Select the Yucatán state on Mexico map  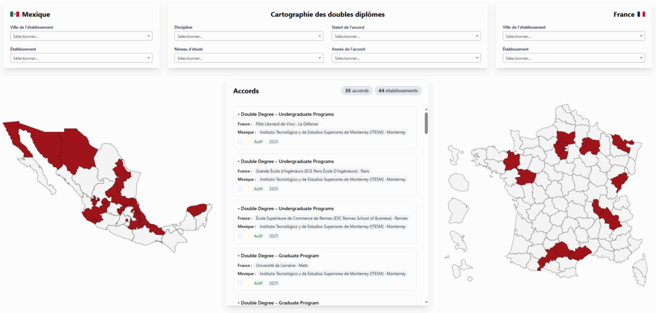[199, 210]
